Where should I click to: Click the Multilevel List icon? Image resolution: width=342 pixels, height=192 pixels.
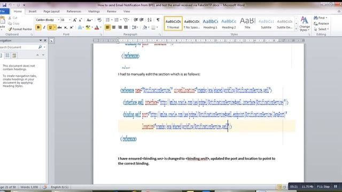[126, 20]
